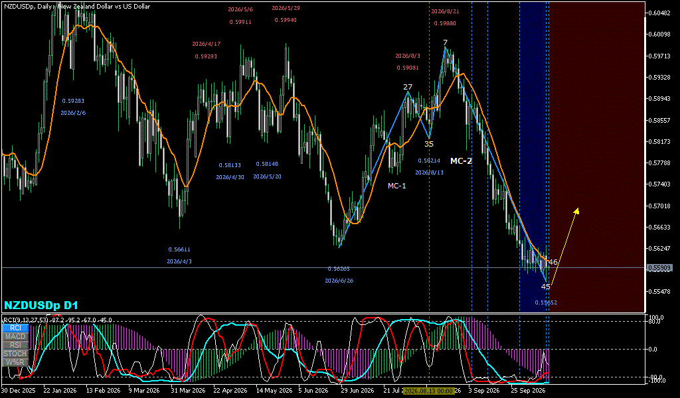Image resolution: width=680 pixels, height=398 pixels.
Task: Click the blue date label 2026/8/13
Action: pyautogui.click(x=429, y=172)
